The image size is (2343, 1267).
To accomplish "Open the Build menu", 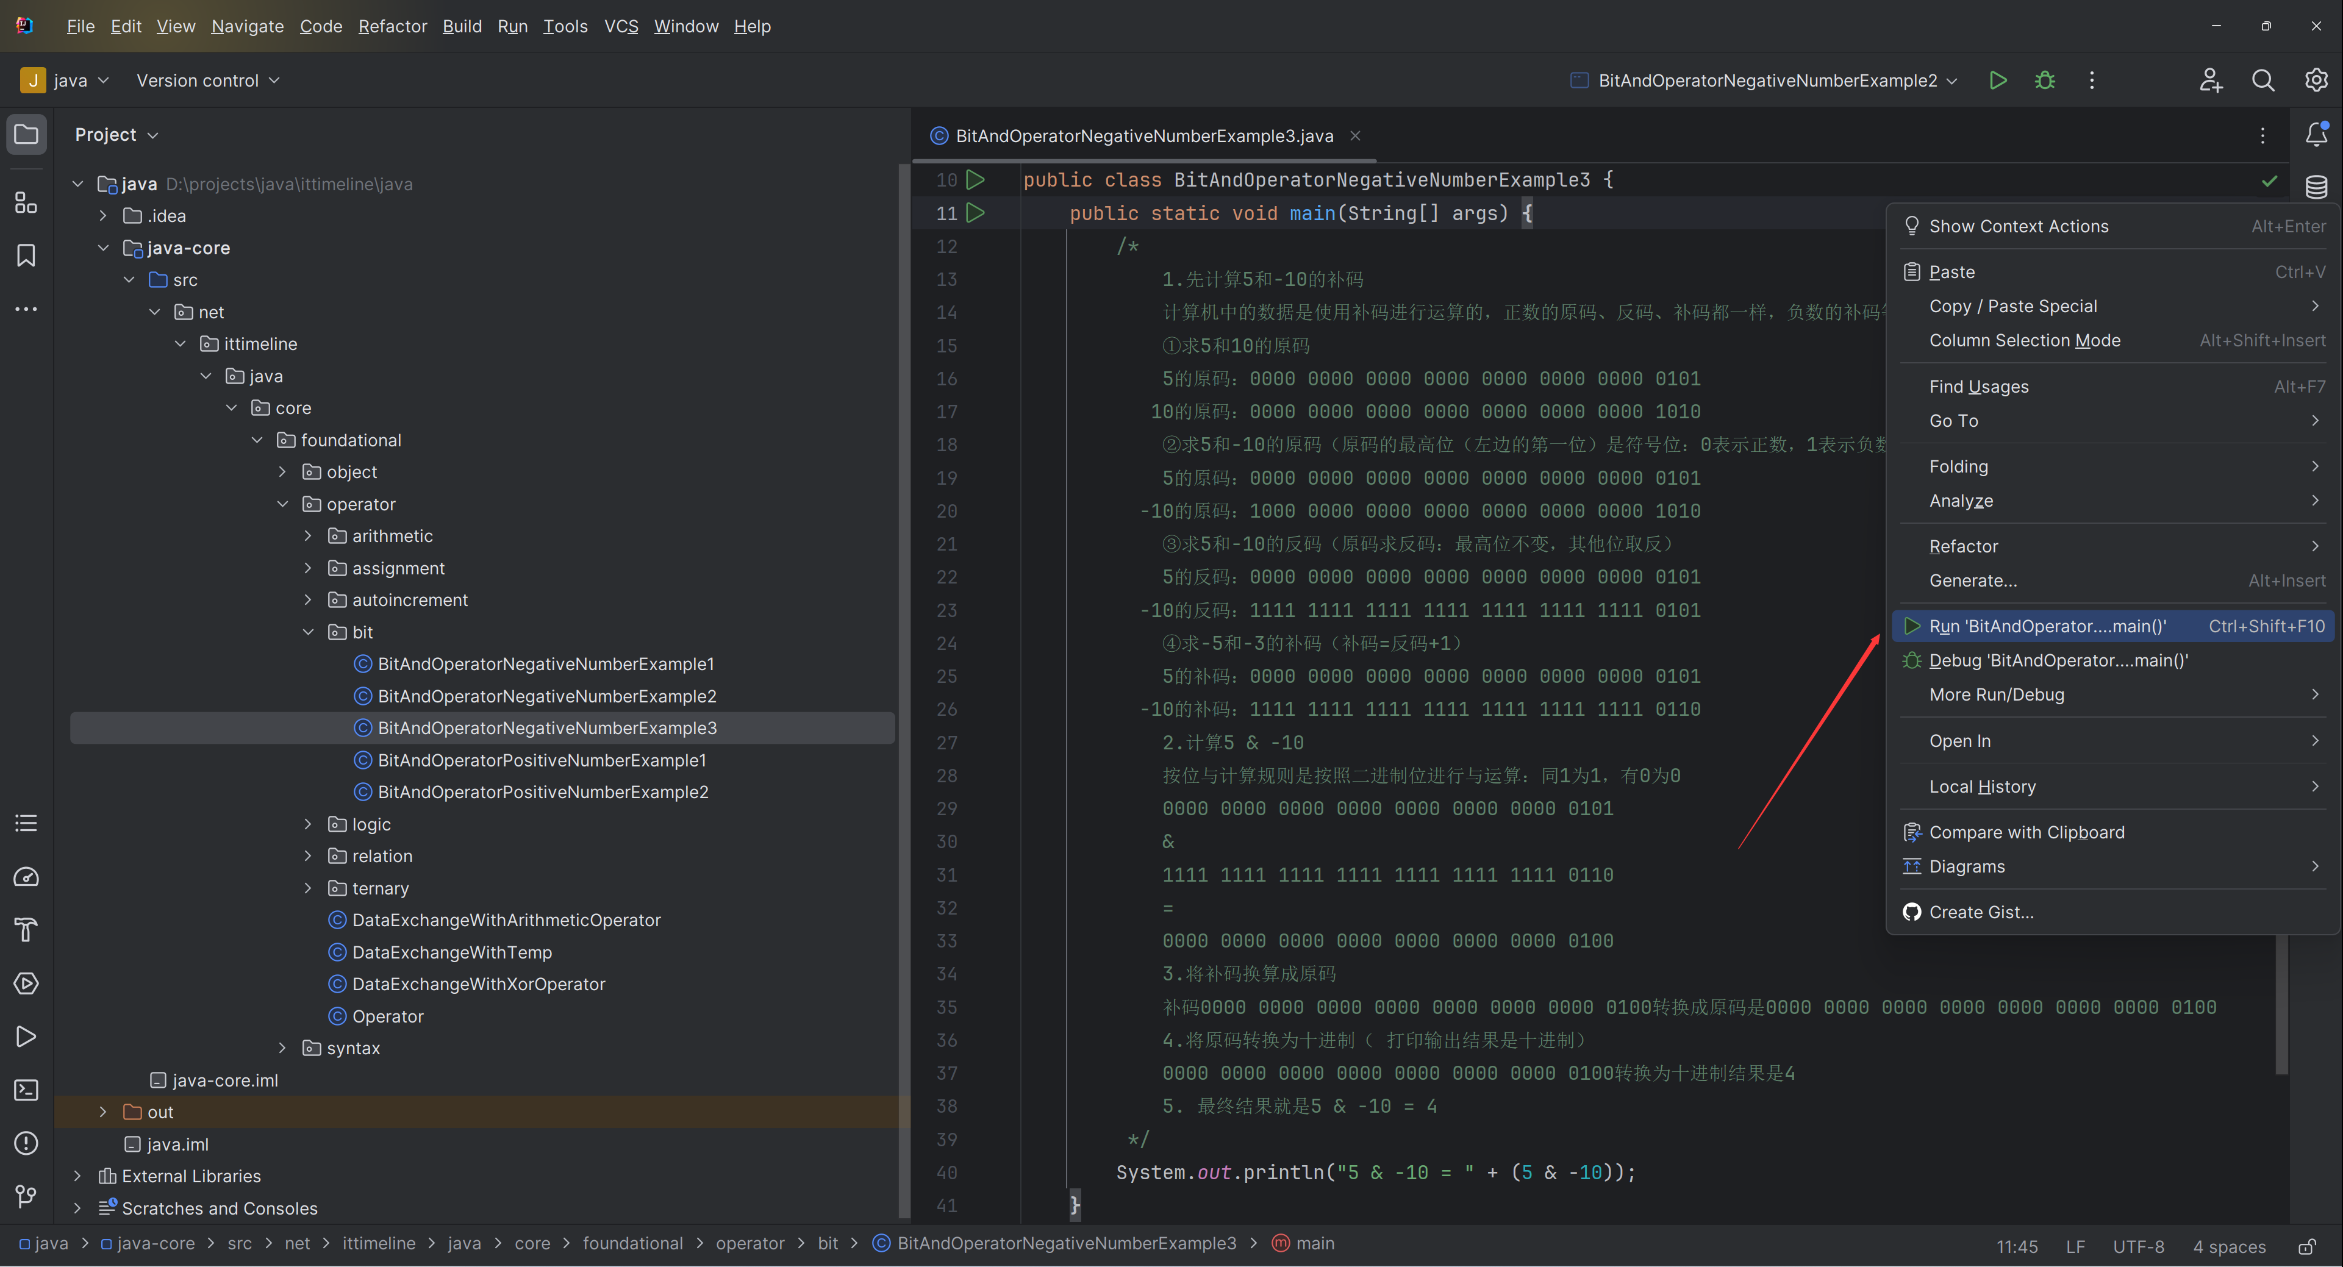I will coord(462,26).
